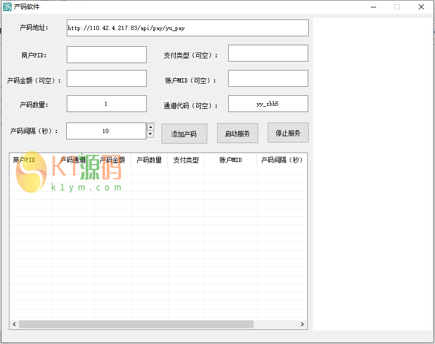Viewport: 435px width, 344px height.
Task: Click the 产码数量 table column header
Action: click(x=149, y=160)
